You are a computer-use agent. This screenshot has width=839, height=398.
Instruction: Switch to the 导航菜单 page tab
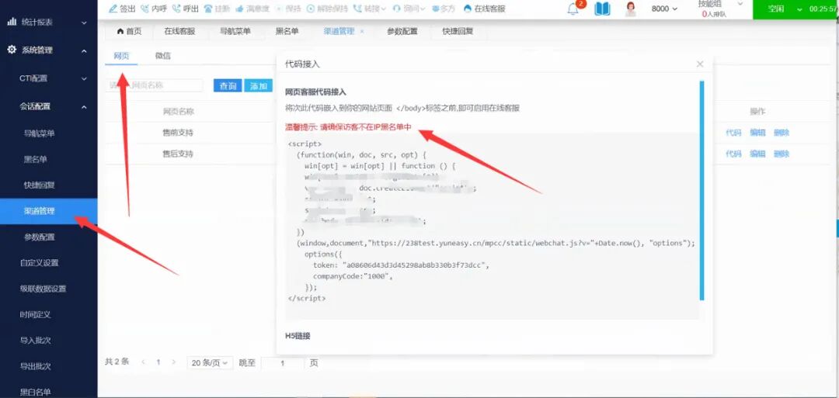[x=235, y=32]
